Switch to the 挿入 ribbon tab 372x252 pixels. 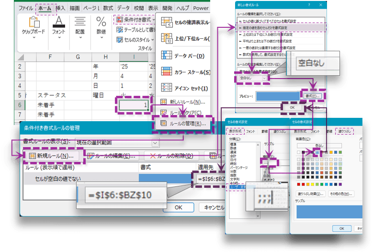60,8
